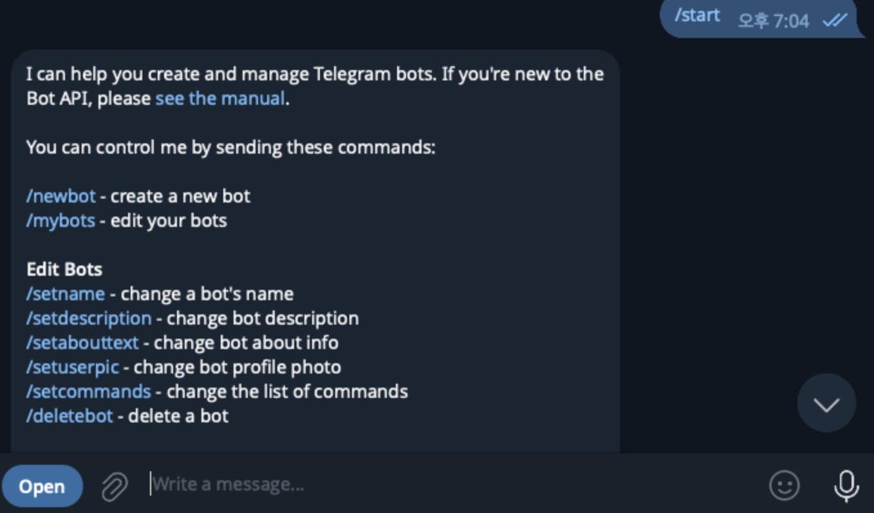This screenshot has height=513, width=874.
Task: Click the double-check read receipt icon
Action: pyautogui.click(x=835, y=21)
